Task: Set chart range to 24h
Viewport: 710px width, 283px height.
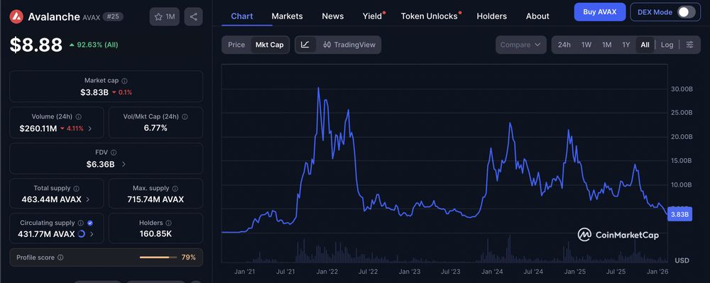Action: pyautogui.click(x=564, y=45)
